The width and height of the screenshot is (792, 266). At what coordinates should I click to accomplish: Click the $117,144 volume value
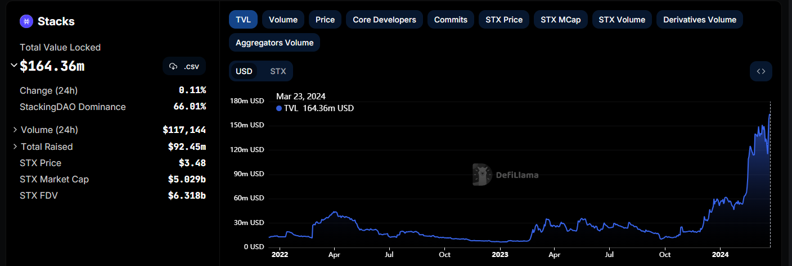(184, 130)
